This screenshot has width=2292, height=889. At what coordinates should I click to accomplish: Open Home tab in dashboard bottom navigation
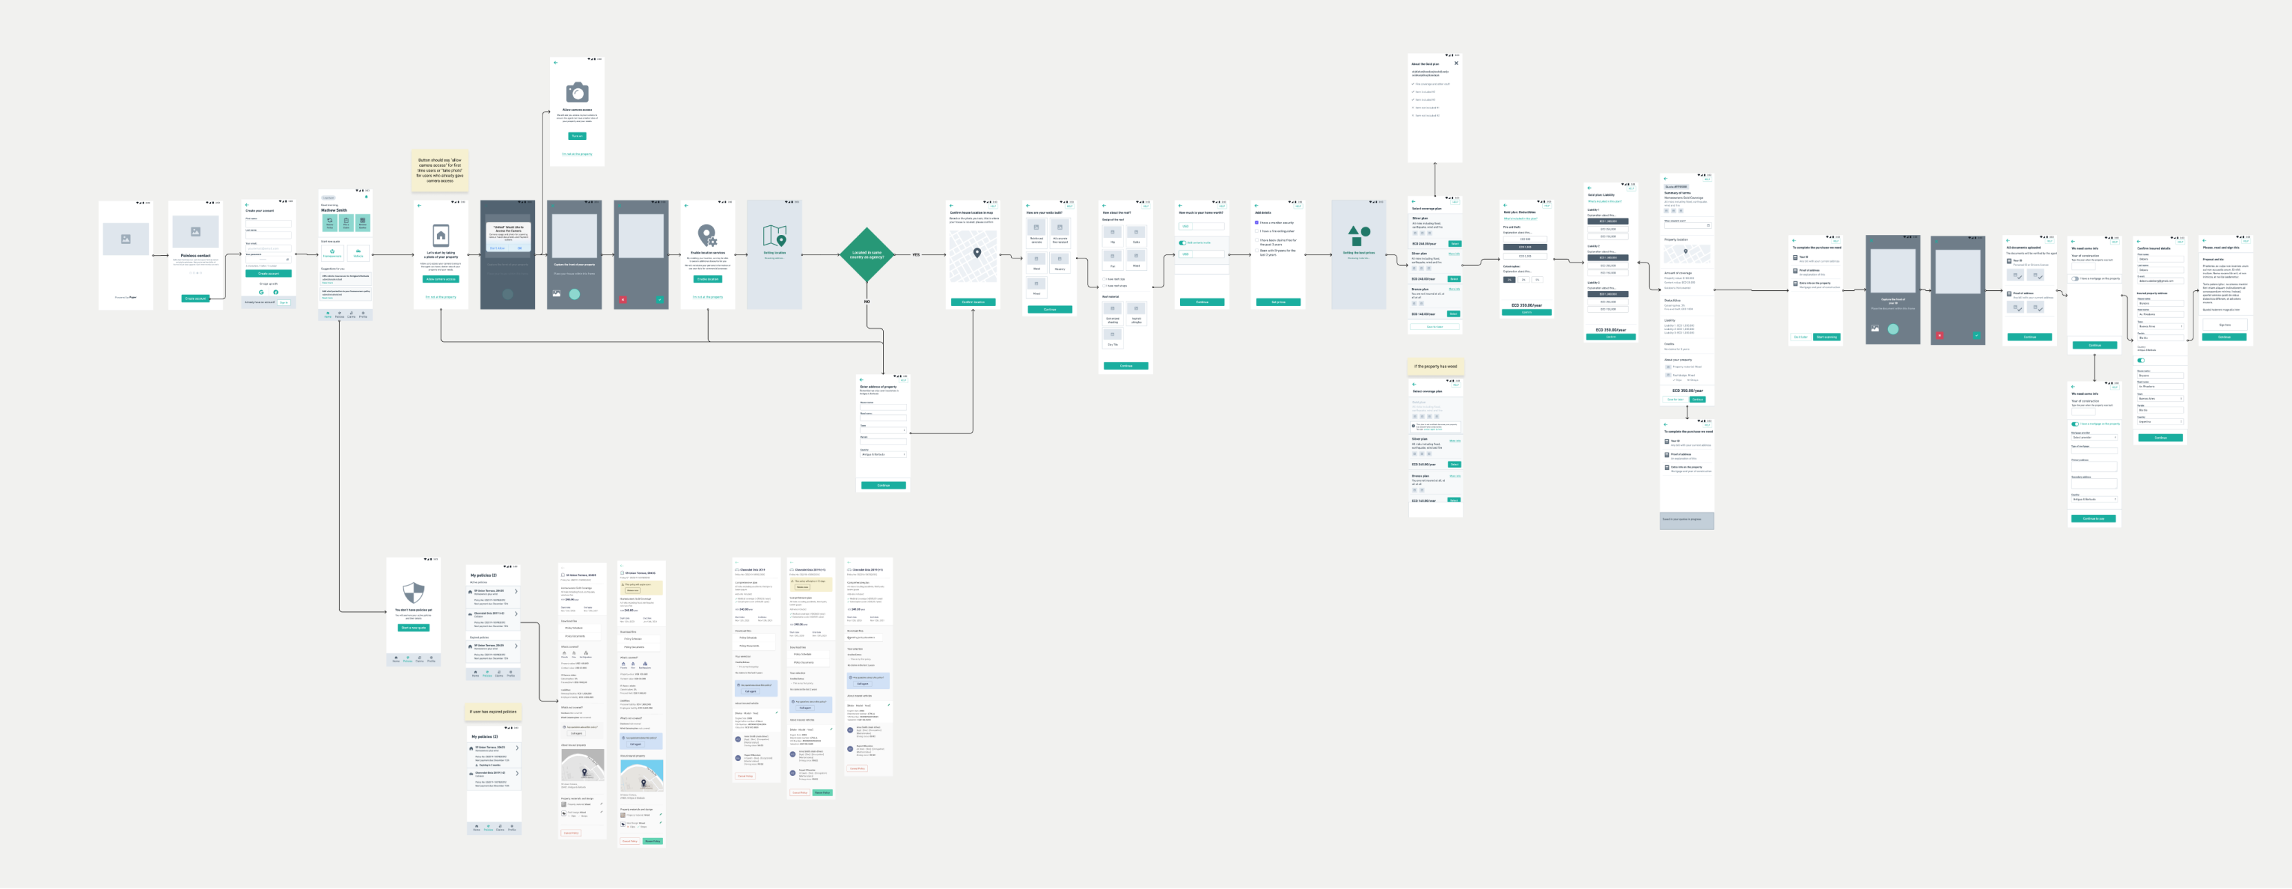328,315
